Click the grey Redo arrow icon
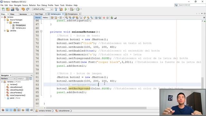Screen dimensions: 206x116 (x=28, y=9)
